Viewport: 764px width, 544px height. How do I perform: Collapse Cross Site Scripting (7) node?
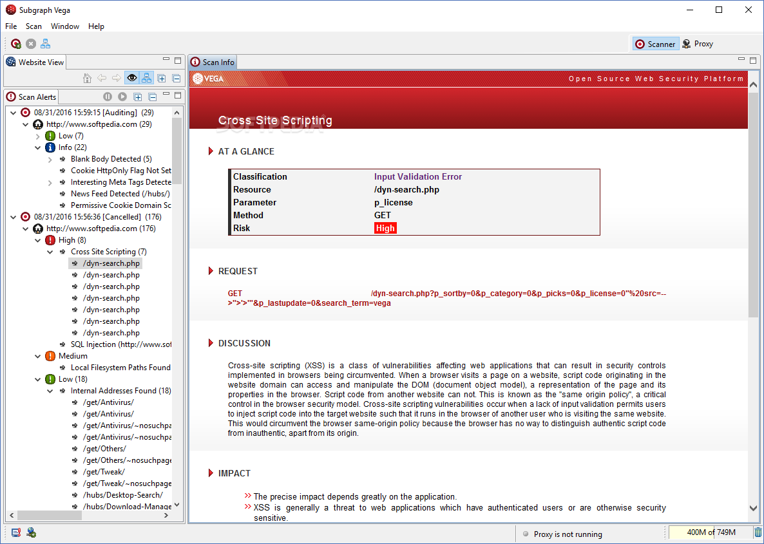tap(50, 252)
